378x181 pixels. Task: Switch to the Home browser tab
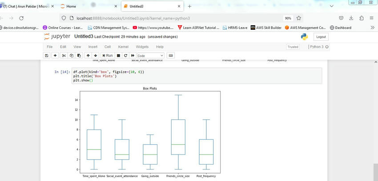pyautogui.click(x=88, y=7)
